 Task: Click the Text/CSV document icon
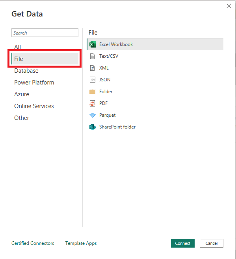(x=93, y=56)
